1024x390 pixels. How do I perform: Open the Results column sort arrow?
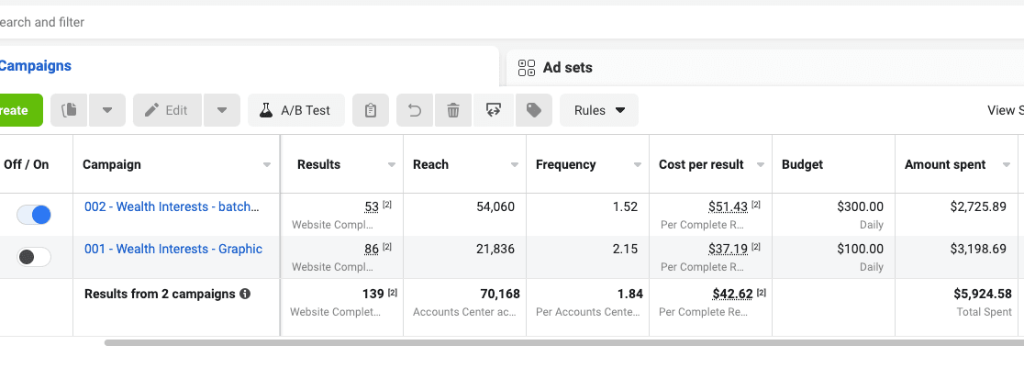click(x=392, y=164)
